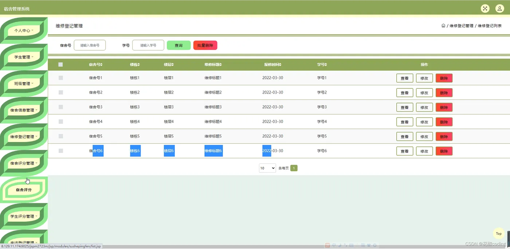The width and height of the screenshot is (510, 249).
Task: Check the row checkbox for 宿舍号6
Action: (x=60, y=151)
